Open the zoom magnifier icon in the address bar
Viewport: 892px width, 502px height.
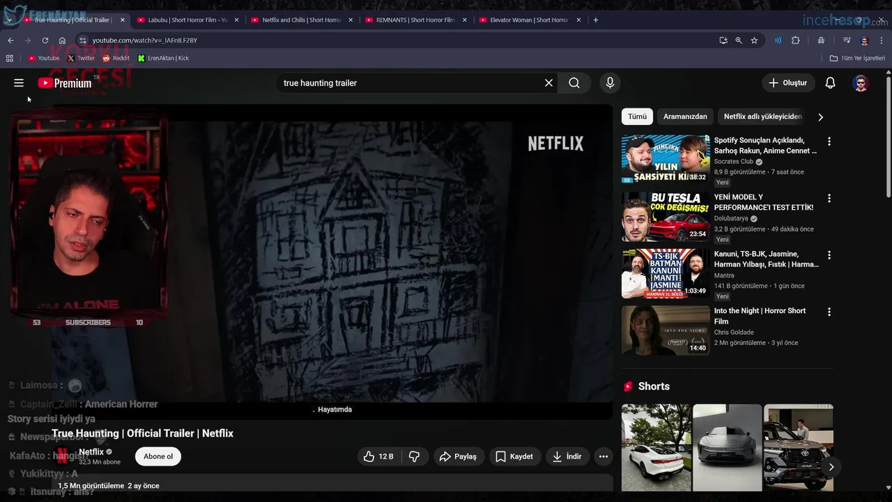tap(739, 40)
